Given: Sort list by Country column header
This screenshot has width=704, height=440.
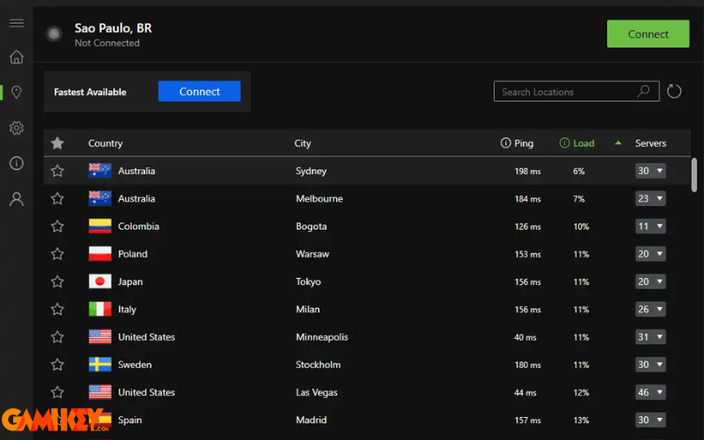Looking at the screenshot, I should (106, 143).
